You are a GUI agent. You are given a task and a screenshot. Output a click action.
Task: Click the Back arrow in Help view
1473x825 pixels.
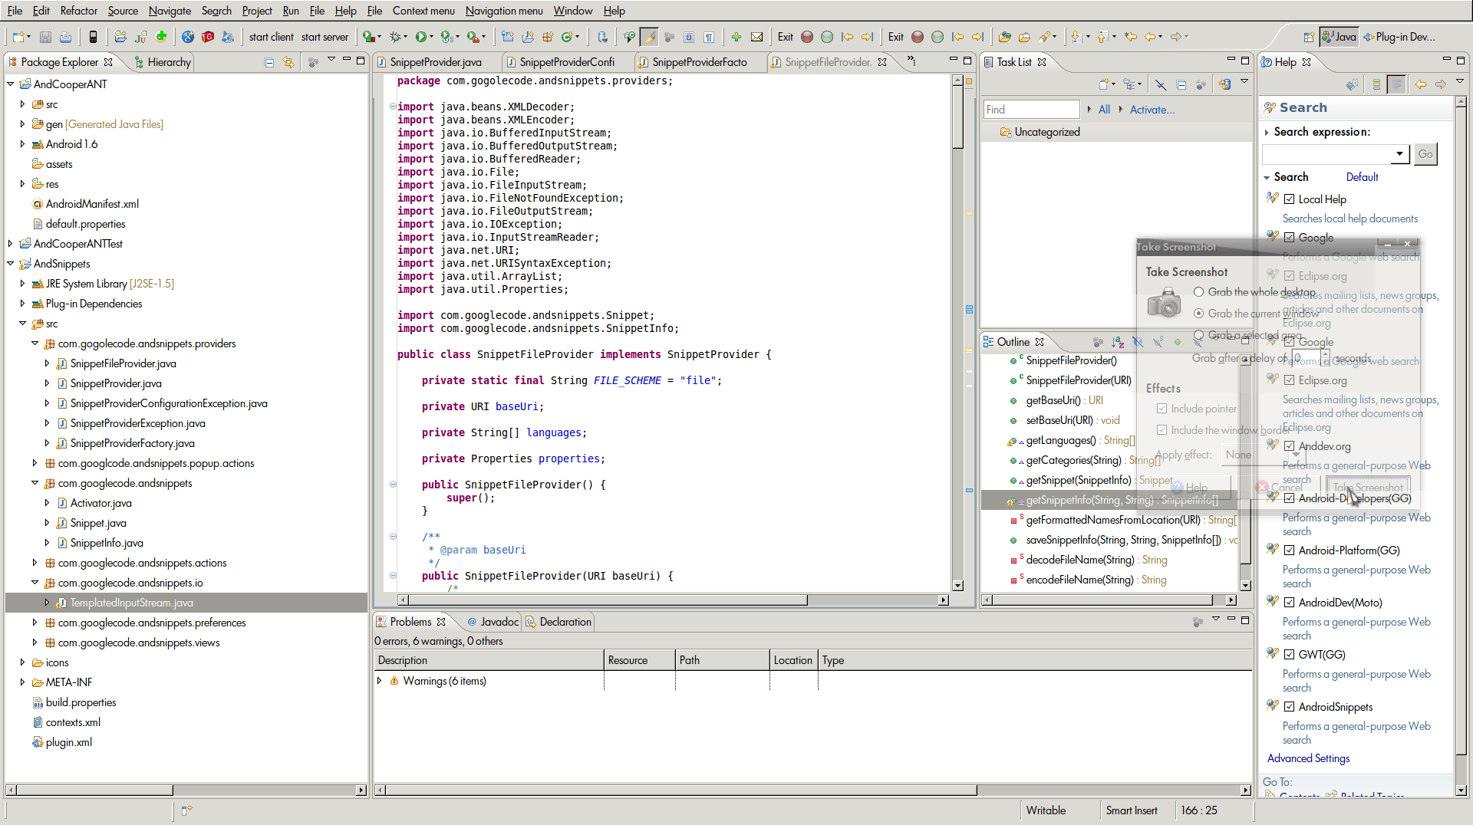tap(1421, 85)
